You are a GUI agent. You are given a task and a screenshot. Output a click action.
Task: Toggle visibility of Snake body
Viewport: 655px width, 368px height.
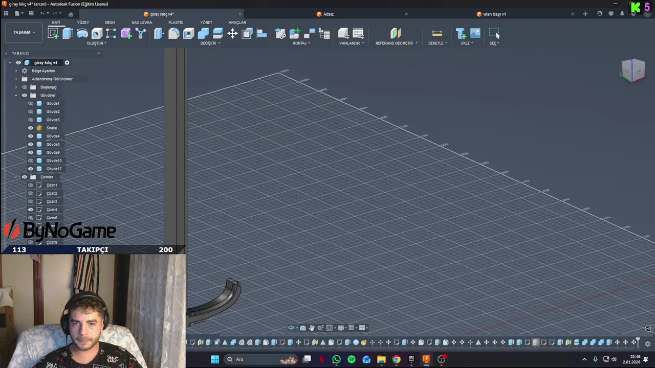[31, 128]
